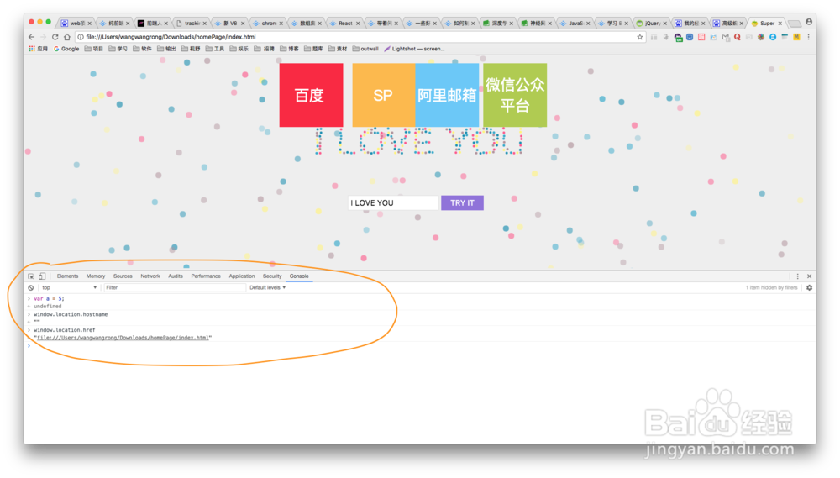Open the apps grid bookmark shortcut
840x478 pixels.
click(x=38, y=49)
